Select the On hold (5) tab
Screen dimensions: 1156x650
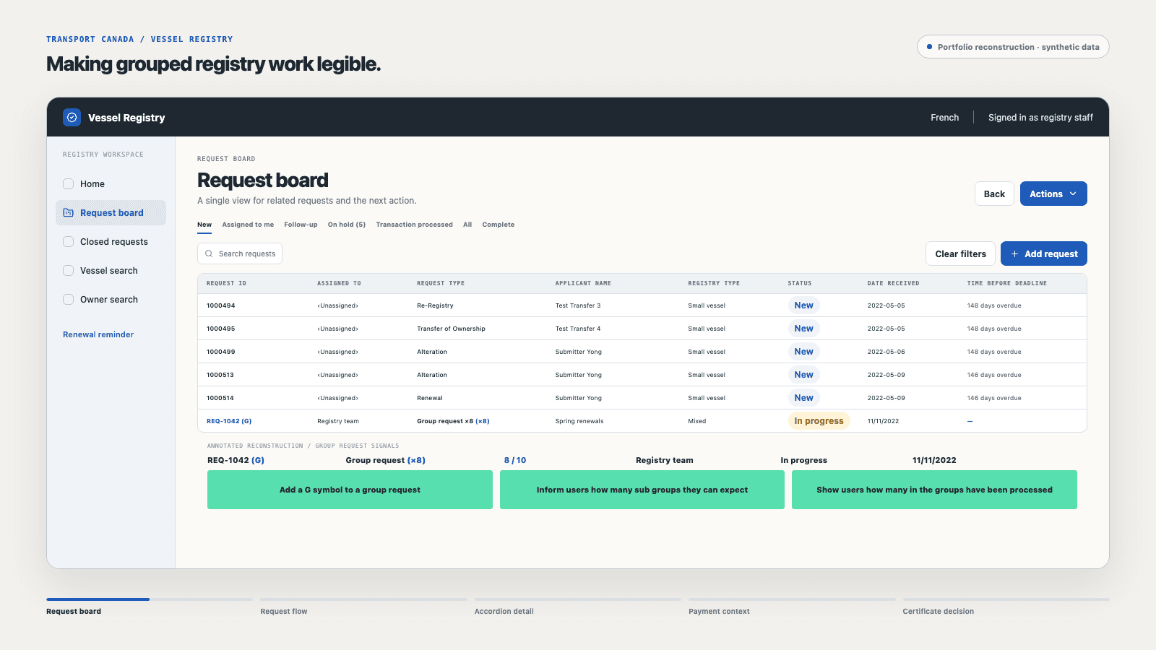coord(347,225)
